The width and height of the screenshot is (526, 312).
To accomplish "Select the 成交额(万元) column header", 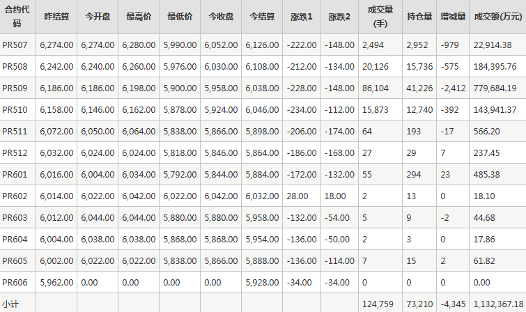I will coord(498,17).
